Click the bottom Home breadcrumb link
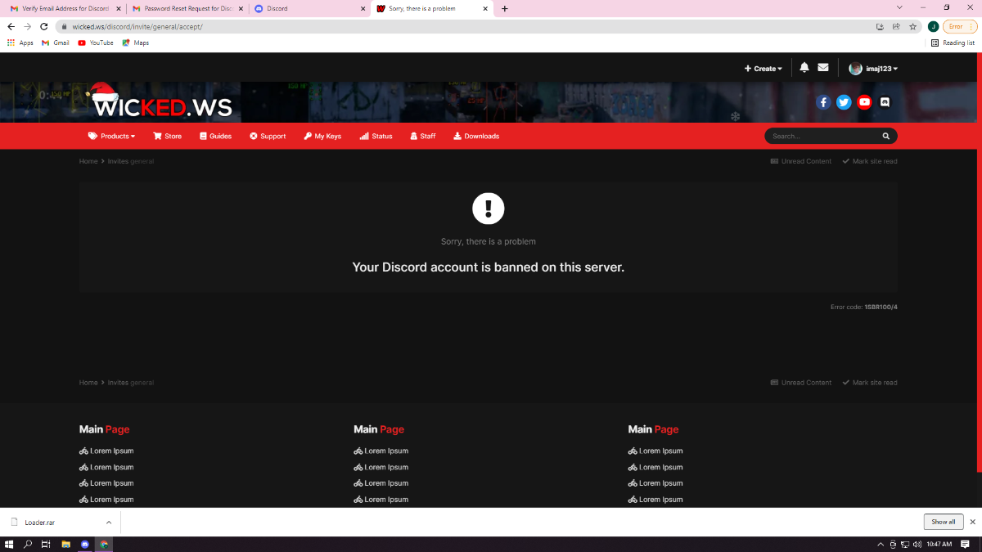 click(x=88, y=383)
